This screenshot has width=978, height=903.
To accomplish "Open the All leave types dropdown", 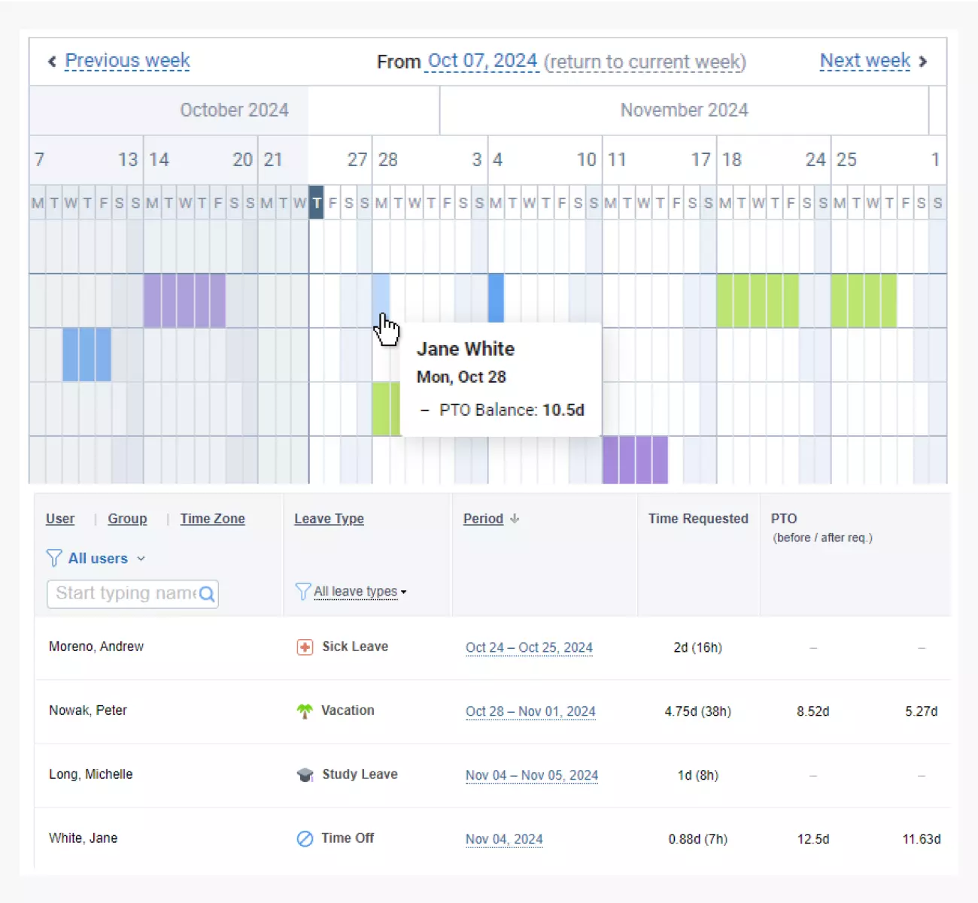I will pos(360,592).
